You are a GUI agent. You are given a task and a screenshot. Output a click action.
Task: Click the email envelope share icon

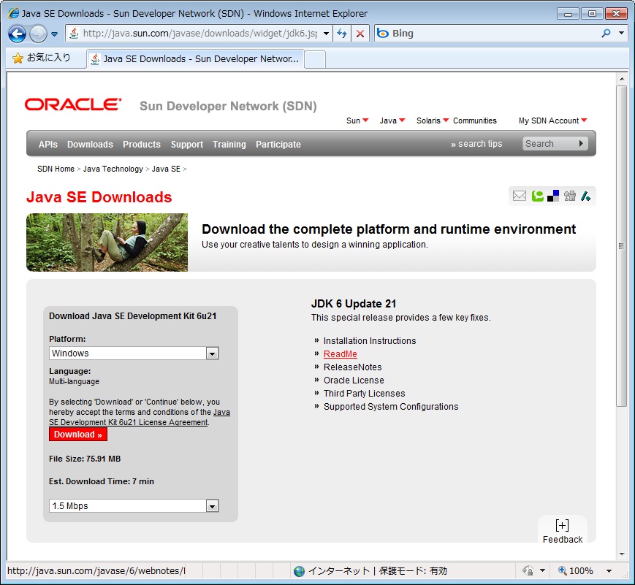519,196
